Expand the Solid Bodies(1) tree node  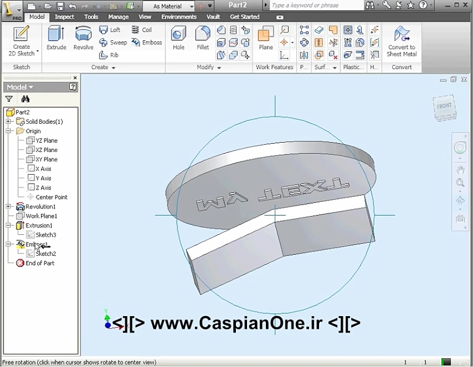pos(9,121)
